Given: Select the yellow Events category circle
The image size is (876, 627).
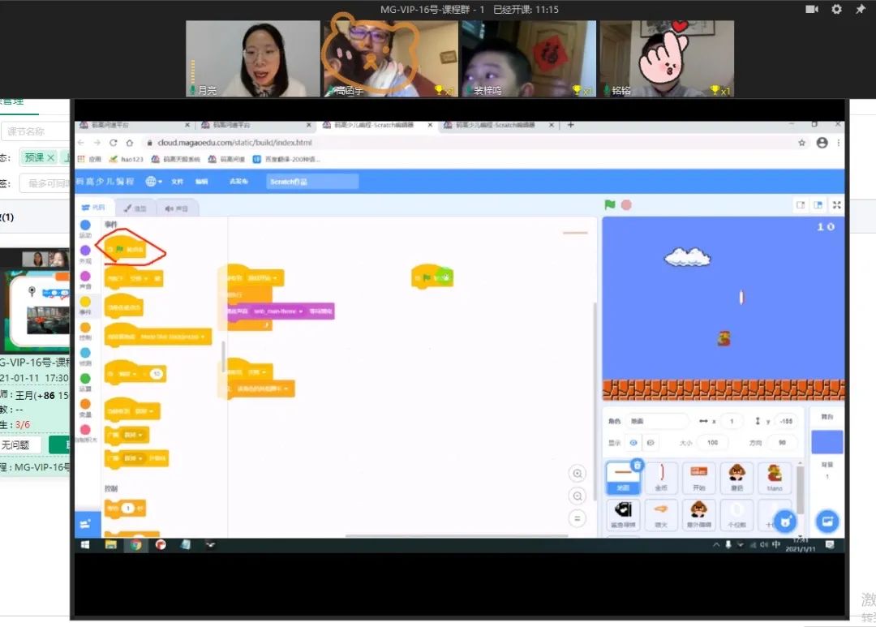Looking at the screenshot, I should click(x=85, y=302).
